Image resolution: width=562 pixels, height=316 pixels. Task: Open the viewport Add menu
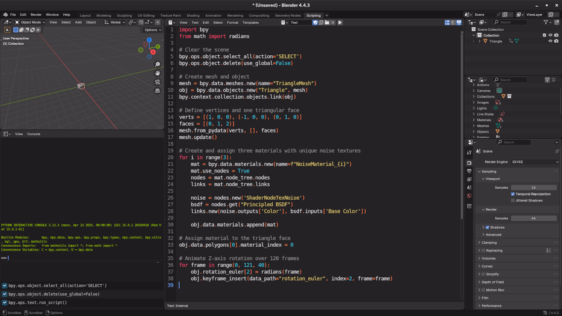[x=78, y=22]
